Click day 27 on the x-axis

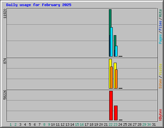(135, 124)
